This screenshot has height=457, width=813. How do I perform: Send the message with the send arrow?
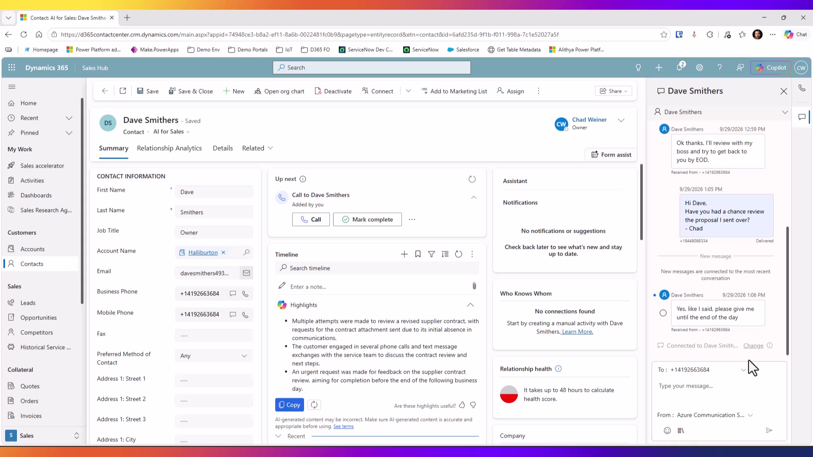(x=769, y=431)
